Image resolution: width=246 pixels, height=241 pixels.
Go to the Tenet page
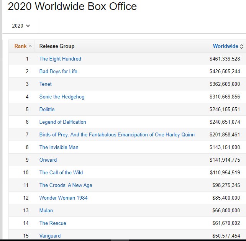[x=45, y=84]
